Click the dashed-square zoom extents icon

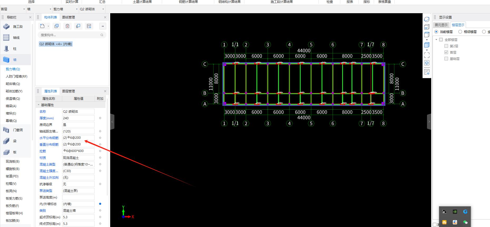[x=427, y=55]
